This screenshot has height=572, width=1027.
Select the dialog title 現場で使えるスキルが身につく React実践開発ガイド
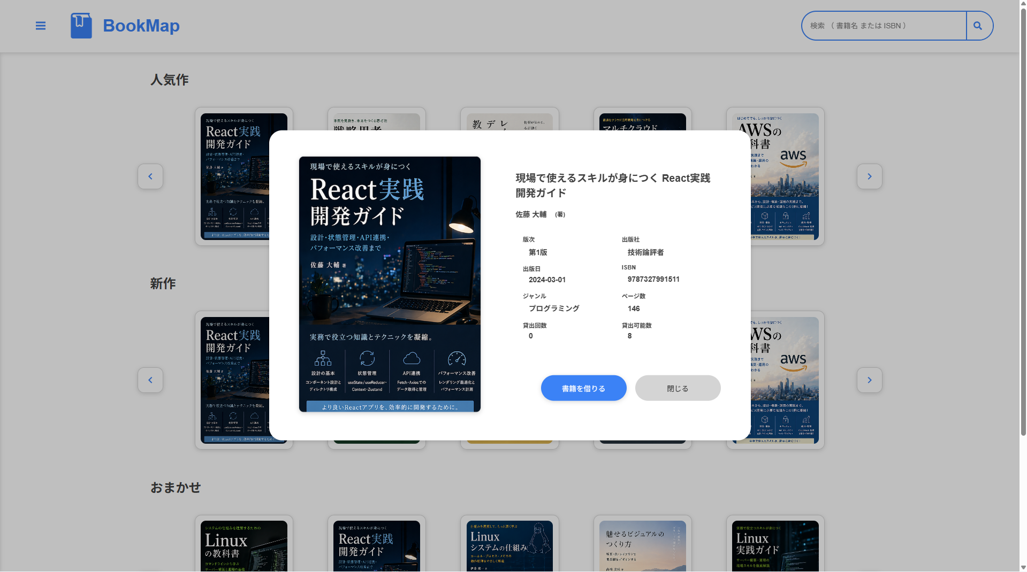click(x=613, y=185)
